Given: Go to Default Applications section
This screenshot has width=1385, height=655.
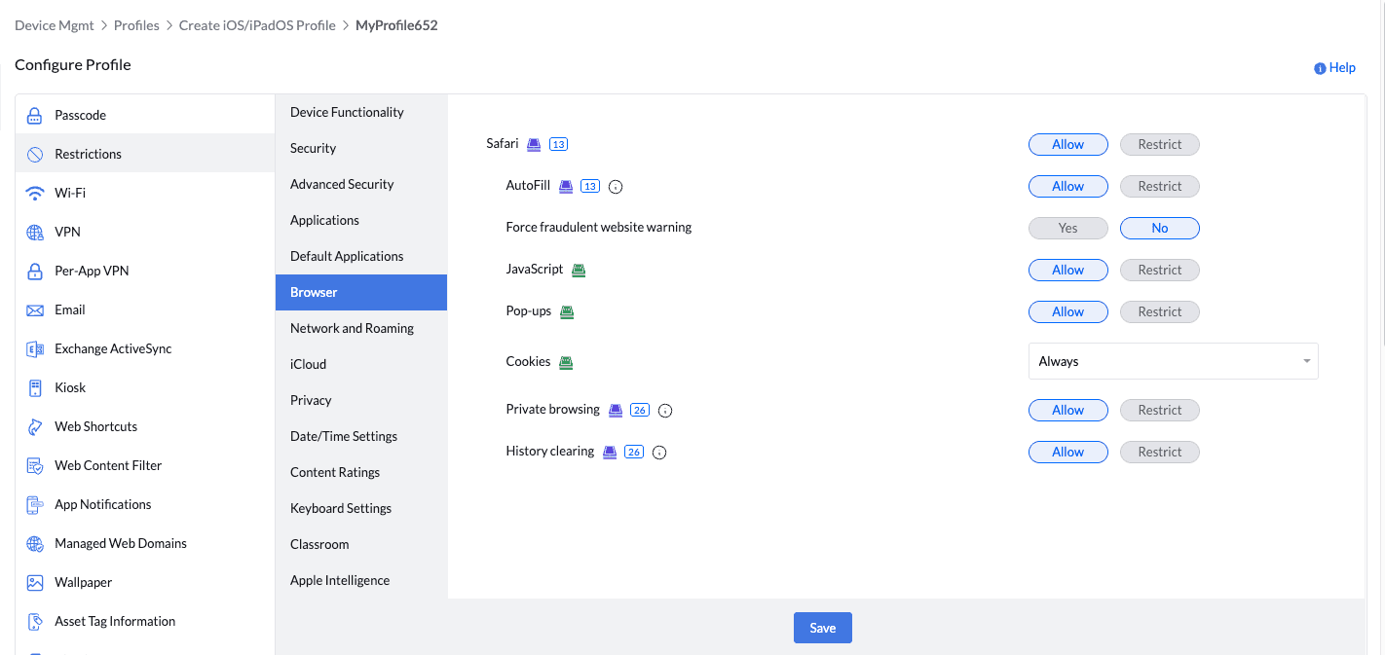Looking at the screenshot, I should pos(361,256).
